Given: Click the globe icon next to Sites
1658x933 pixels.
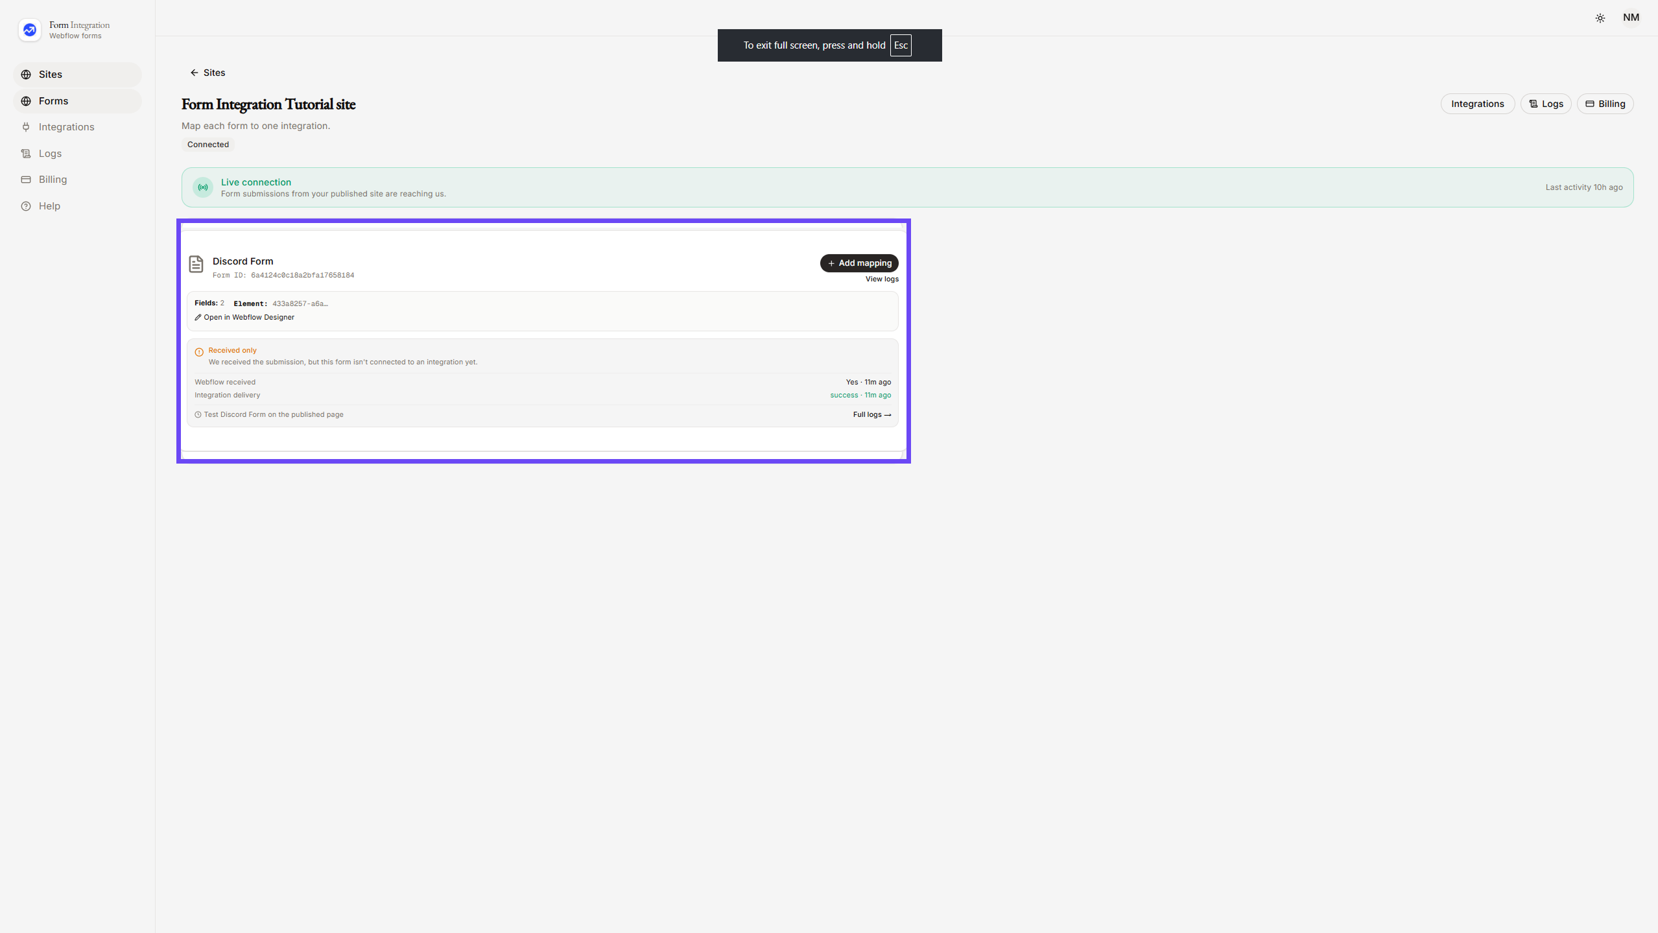Looking at the screenshot, I should (x=26, y=75).
